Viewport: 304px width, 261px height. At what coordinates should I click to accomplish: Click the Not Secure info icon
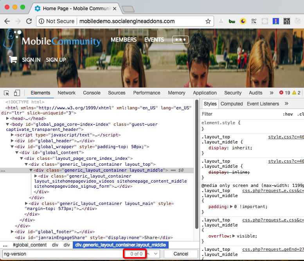tap(41, 21)
